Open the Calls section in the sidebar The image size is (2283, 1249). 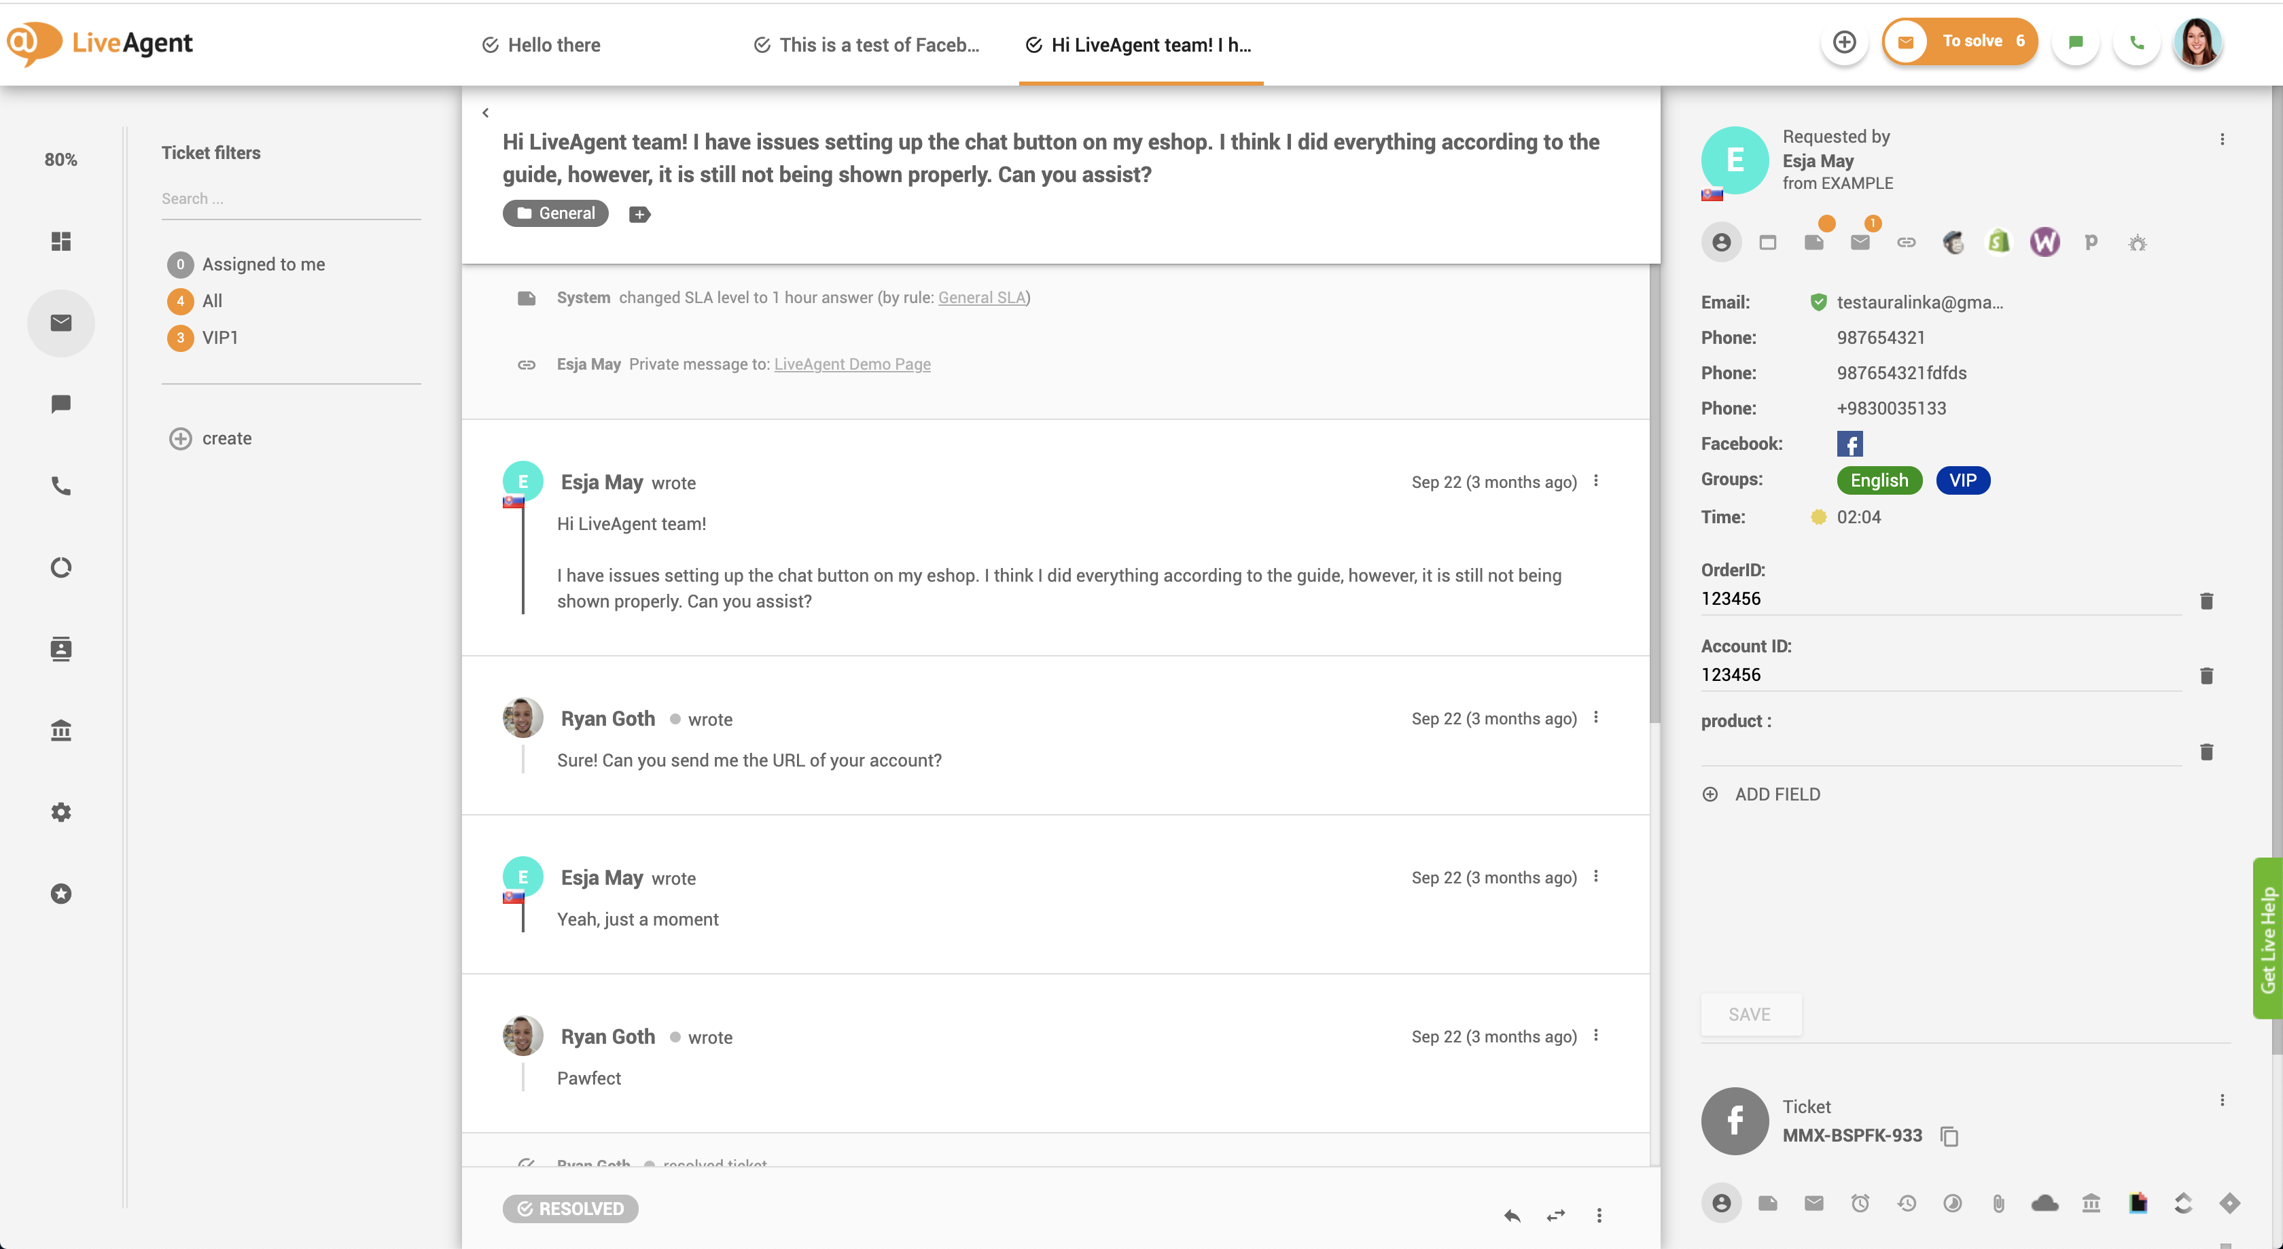point(60,485)
